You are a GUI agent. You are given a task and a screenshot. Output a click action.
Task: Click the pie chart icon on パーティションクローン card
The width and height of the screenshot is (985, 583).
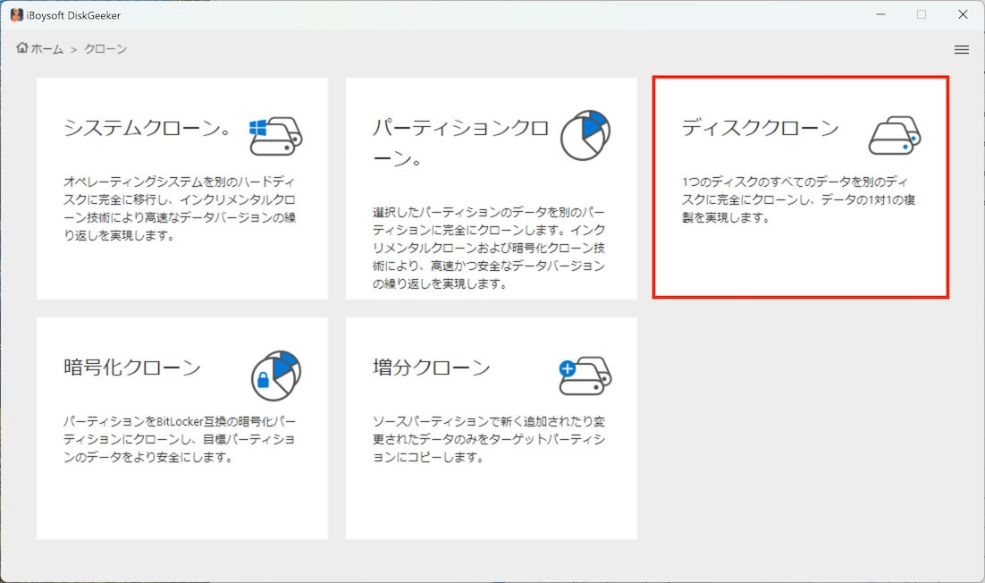[585, 135]
